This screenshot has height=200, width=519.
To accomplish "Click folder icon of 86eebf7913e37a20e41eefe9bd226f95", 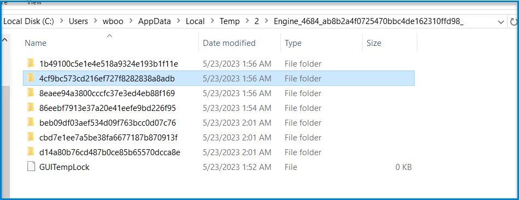I will point(31,108).
